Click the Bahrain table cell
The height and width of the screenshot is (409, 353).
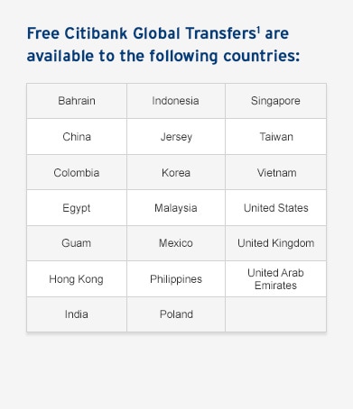coord(77,101)
